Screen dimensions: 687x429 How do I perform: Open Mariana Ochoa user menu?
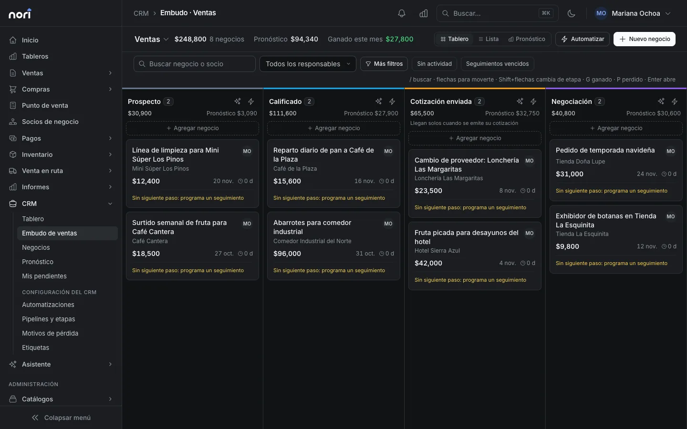click(x=633, y=13)
